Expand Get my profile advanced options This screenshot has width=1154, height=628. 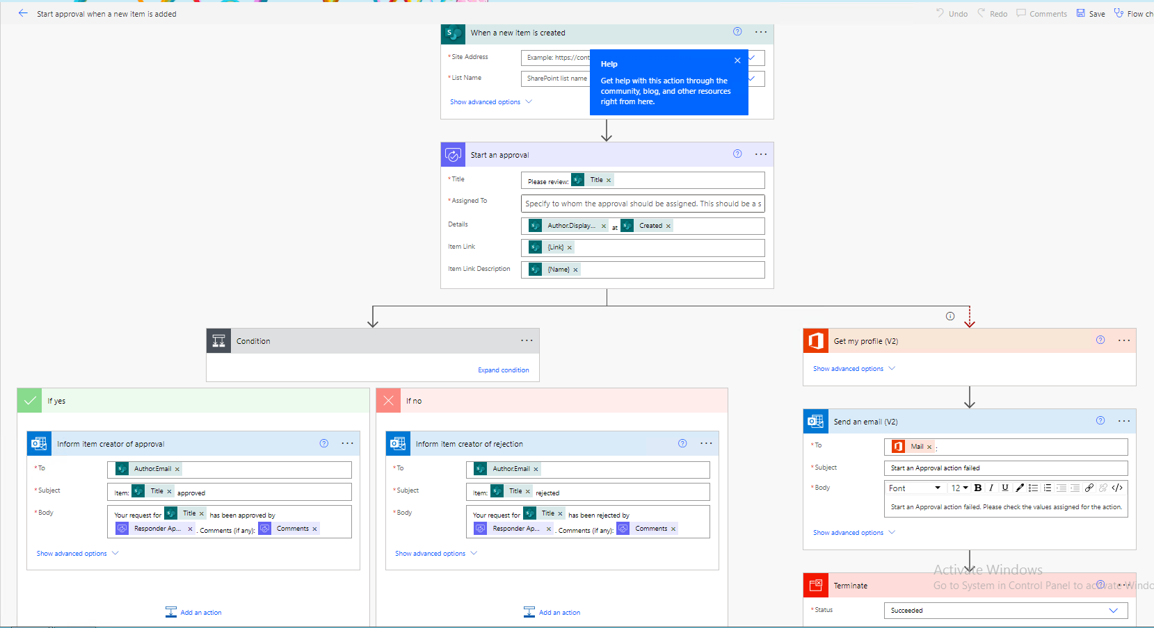[854, 369]
